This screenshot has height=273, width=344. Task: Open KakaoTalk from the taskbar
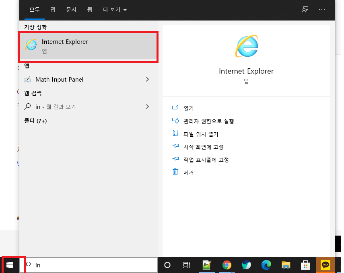[x=325, y=265]
